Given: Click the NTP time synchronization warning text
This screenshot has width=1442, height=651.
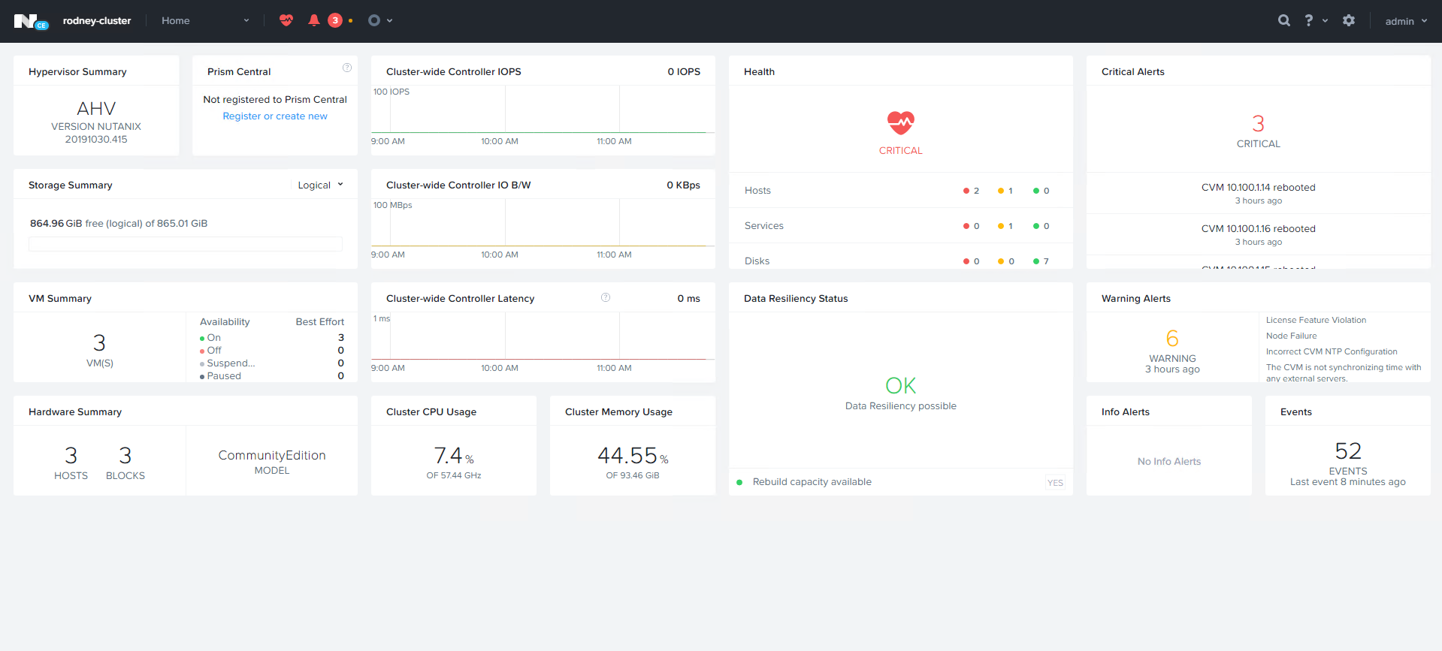Looking at the screenshot, I should click(1344, 372).
